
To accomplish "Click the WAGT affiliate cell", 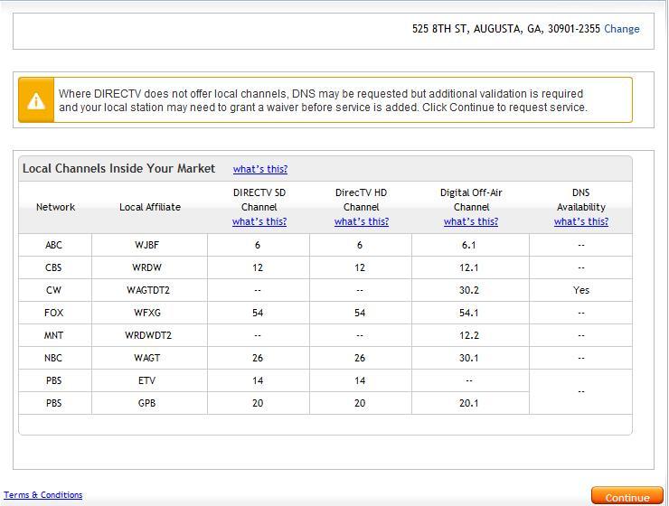I will (x=149, y=358).
